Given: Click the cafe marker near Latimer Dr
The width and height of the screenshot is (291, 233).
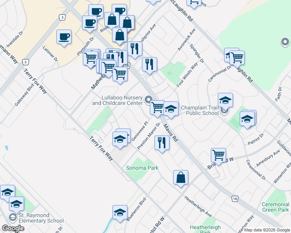Looking at the screenshot, I should click(x=64, y=38).
